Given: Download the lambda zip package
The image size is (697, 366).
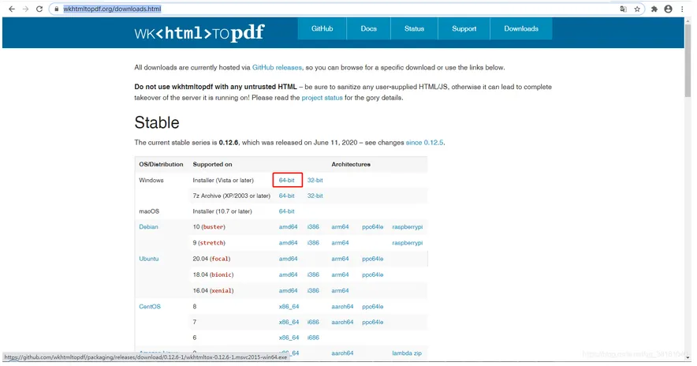Looking at the screenshot, I should pos(407,353).
